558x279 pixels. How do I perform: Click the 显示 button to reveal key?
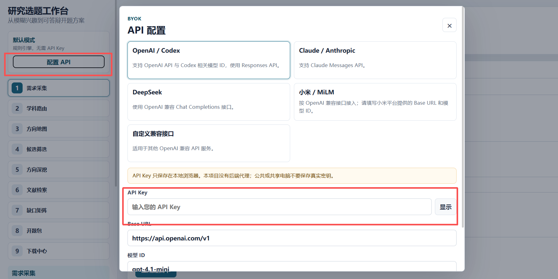pos(445,207)
